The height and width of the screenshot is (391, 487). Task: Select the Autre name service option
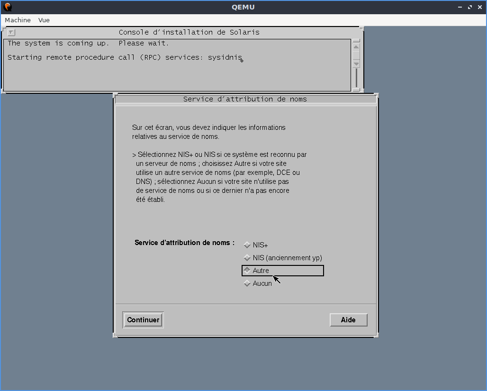pyautogui.click(x=283, y=271)
